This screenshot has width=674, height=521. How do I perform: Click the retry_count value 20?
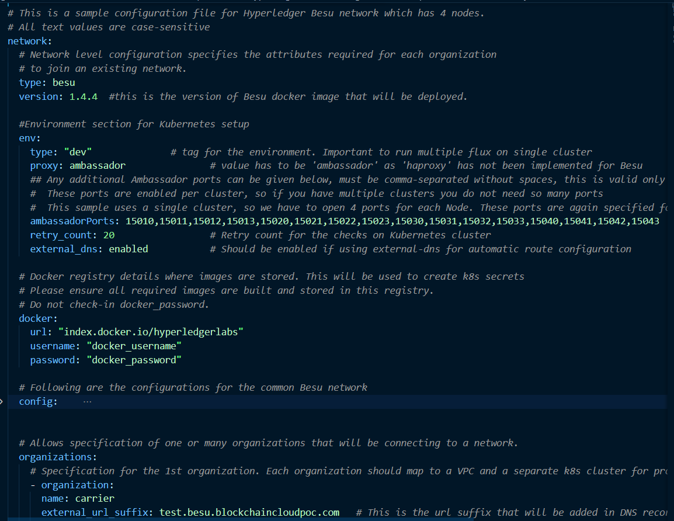coord(109,235)
